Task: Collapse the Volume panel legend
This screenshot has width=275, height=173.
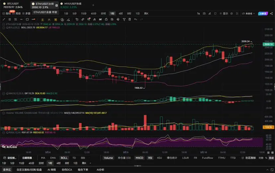Action: [x=4, y=113]
